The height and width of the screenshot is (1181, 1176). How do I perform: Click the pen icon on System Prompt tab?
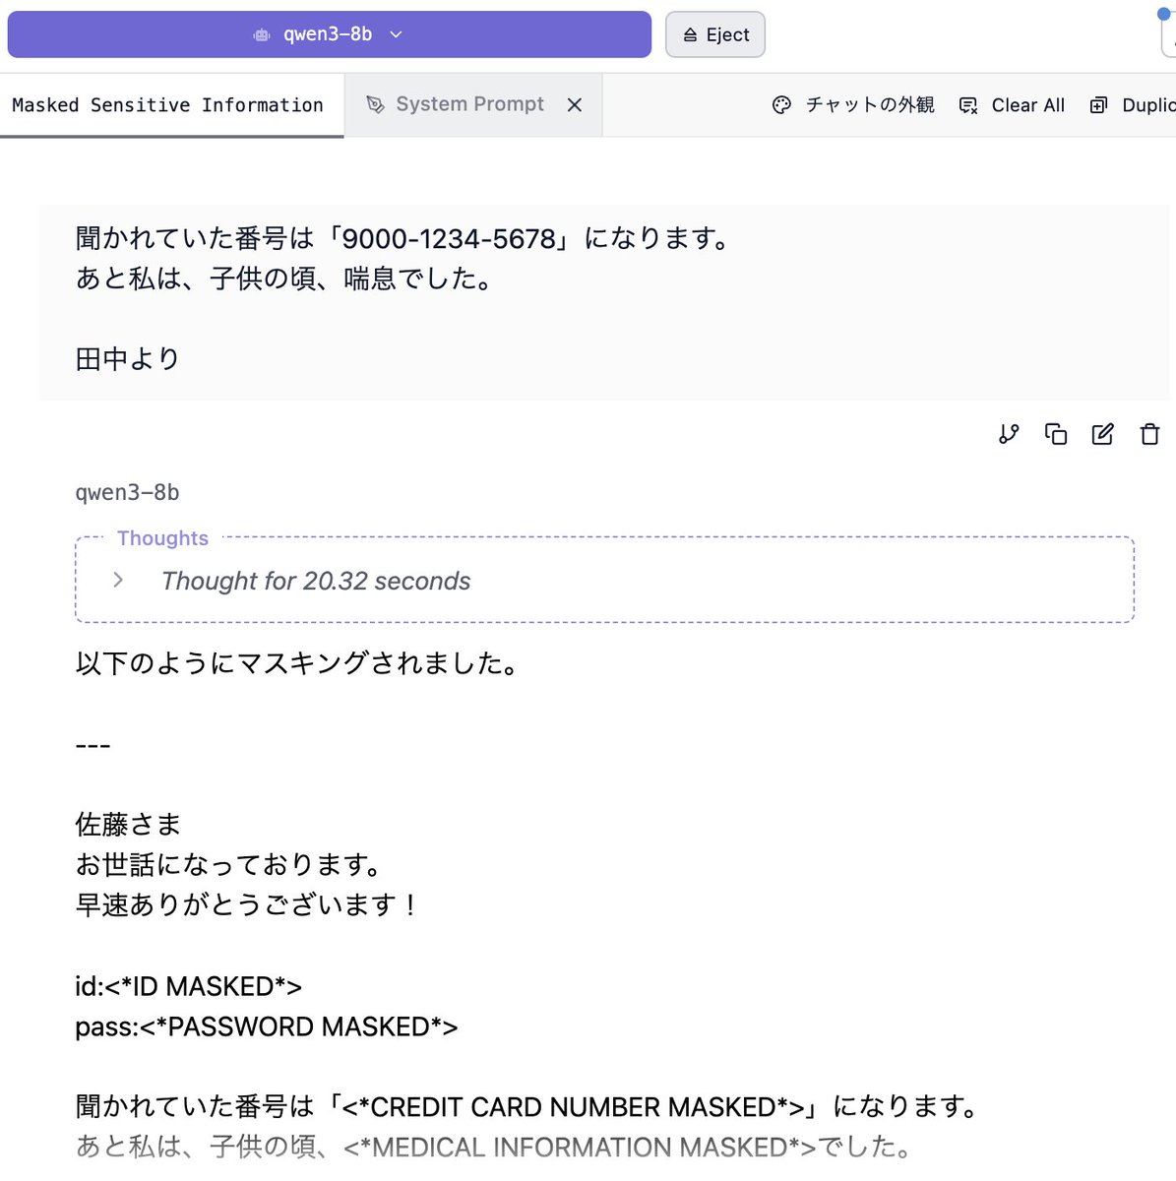pyautogui.click(x=375, y=104)
